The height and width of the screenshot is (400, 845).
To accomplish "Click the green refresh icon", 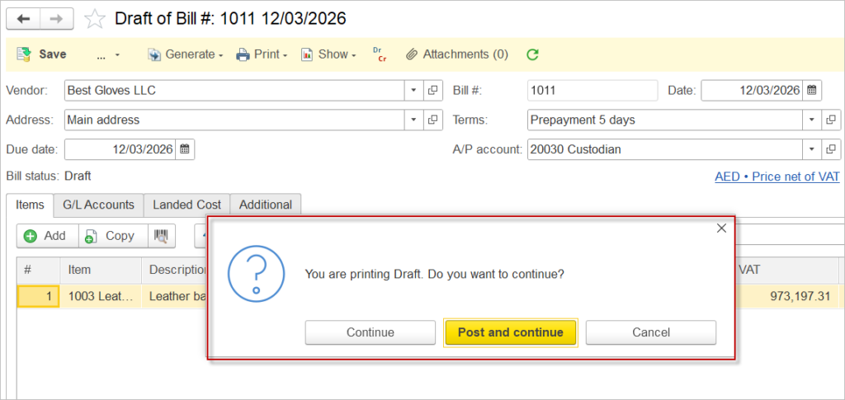I will click(532, 54).
